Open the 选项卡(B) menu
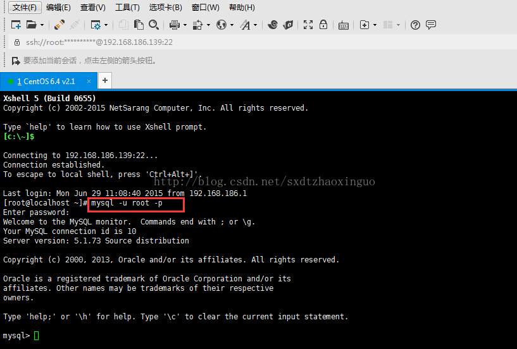517x349 pixels. click(166, 7)
